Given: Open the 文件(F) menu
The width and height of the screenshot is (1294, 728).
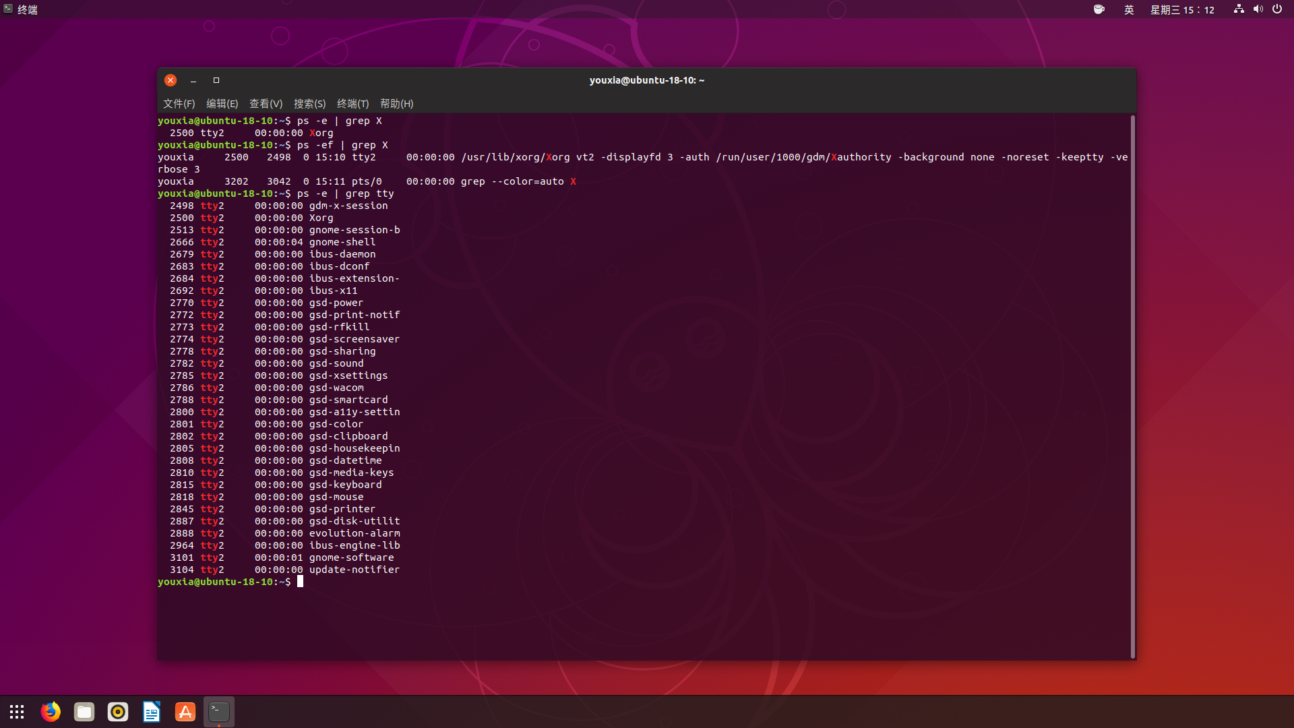Looking at the screenshot, I should (x=179, y=104).
